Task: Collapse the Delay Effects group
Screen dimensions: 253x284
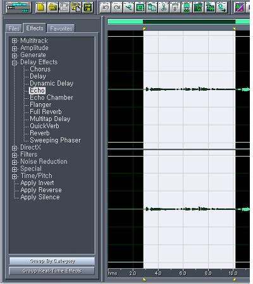Action: pyautogui.click(x=15, y=63)
